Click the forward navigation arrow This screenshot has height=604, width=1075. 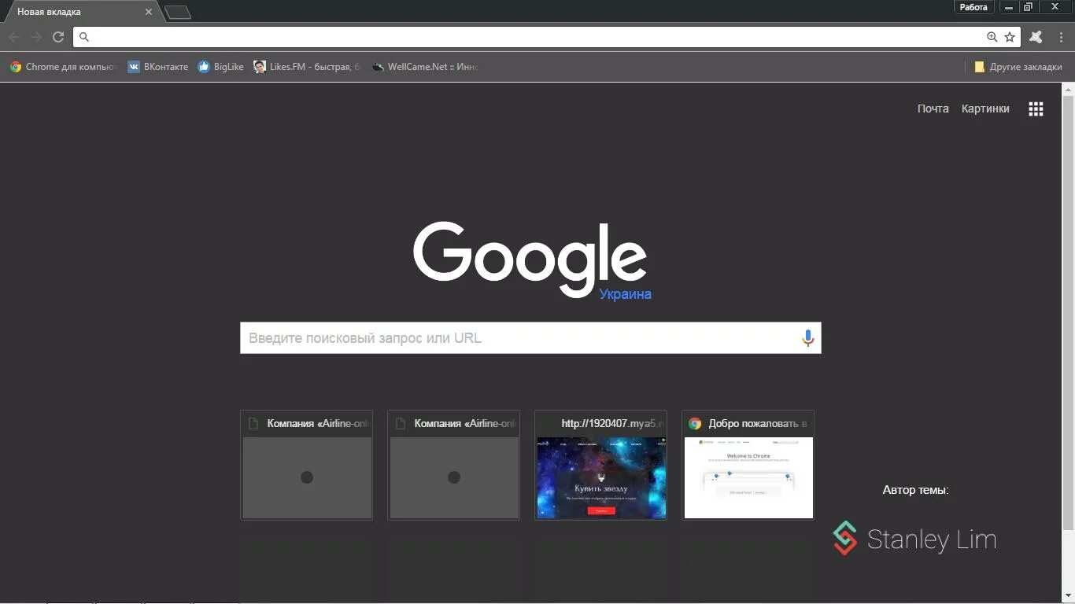click(x=36, y=37)
